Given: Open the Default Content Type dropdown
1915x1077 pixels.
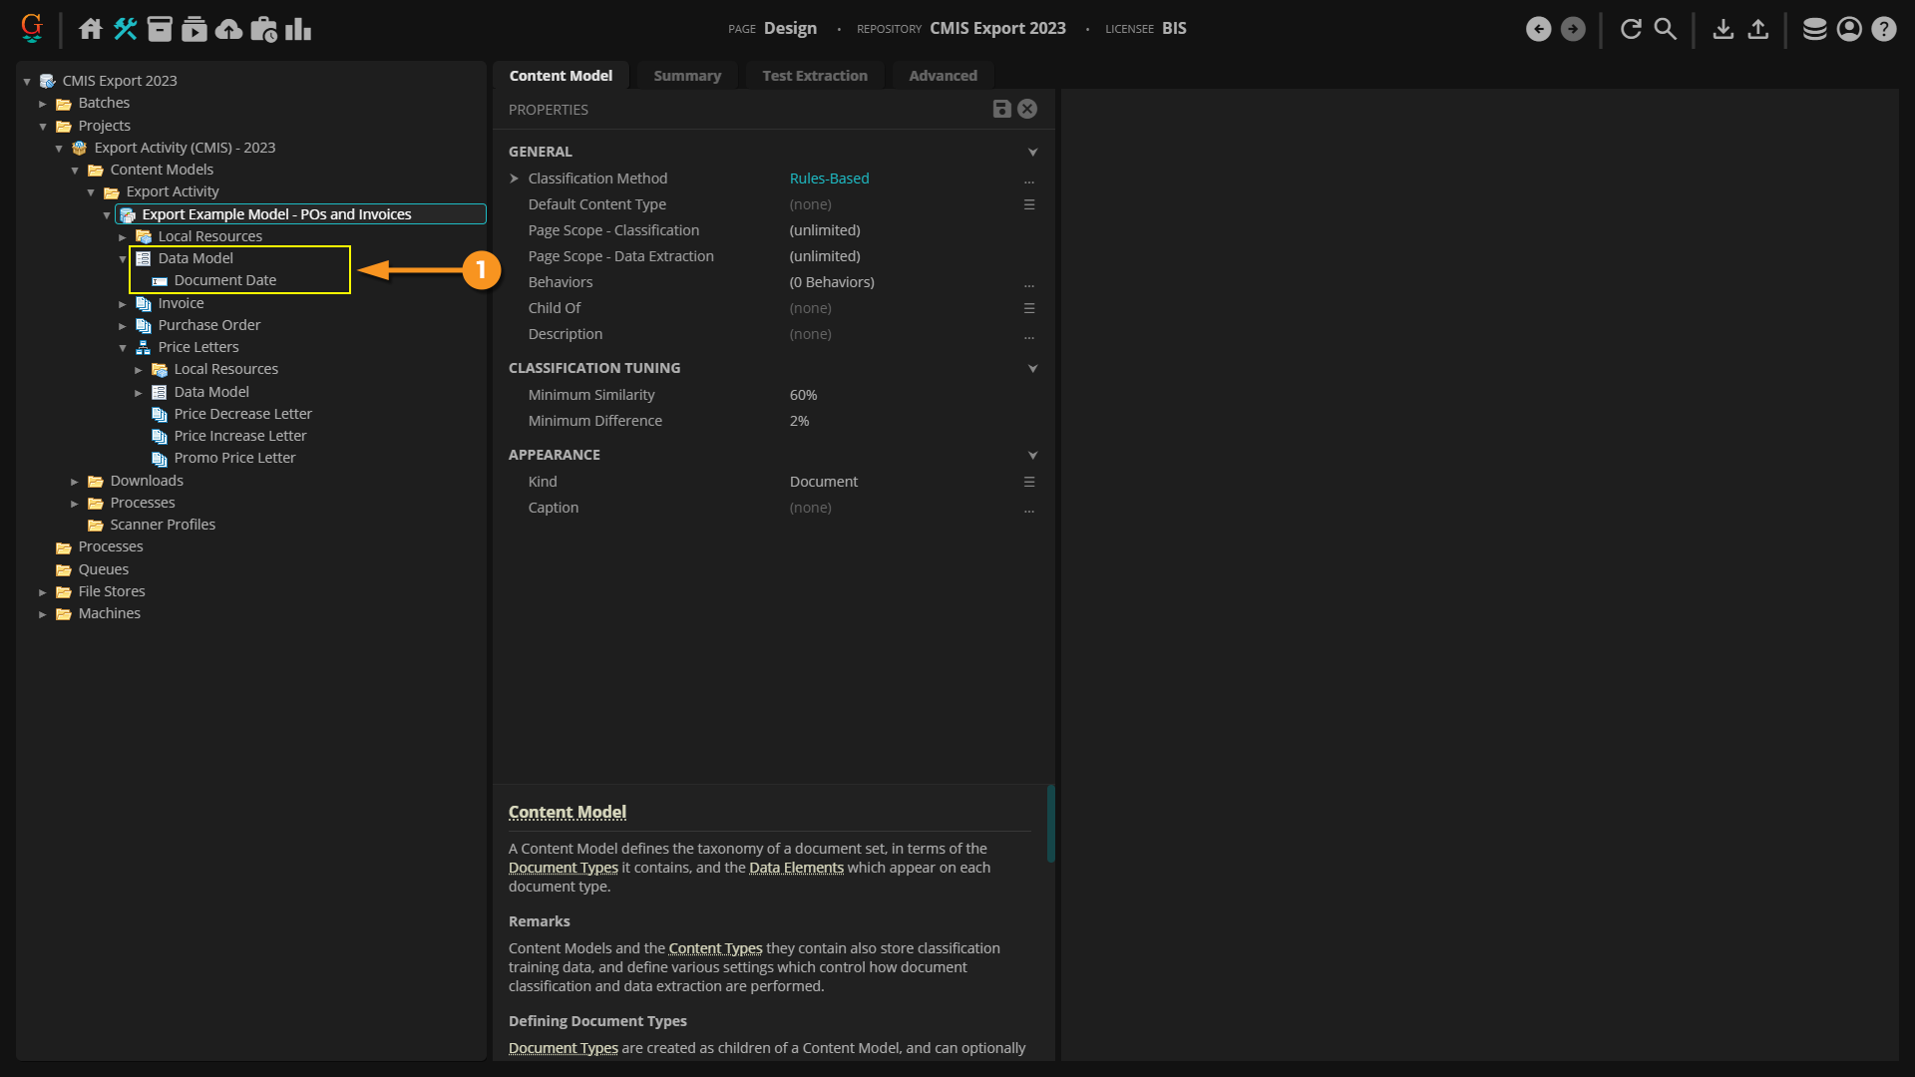Looking at the screenshot, I should pos(1028,204).
